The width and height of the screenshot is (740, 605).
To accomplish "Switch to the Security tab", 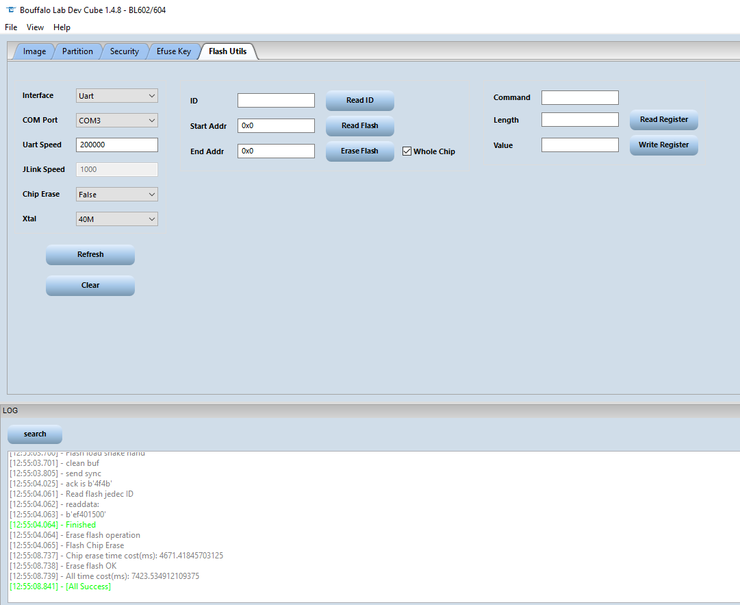I will click(x=125, y=51).
